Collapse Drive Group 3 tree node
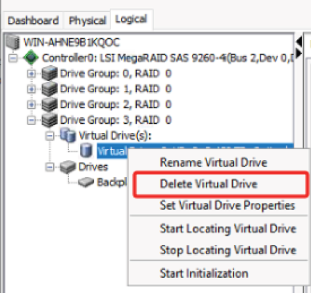Image resolution: width=311 pixels, height=293 pixels. click(32, 120)
